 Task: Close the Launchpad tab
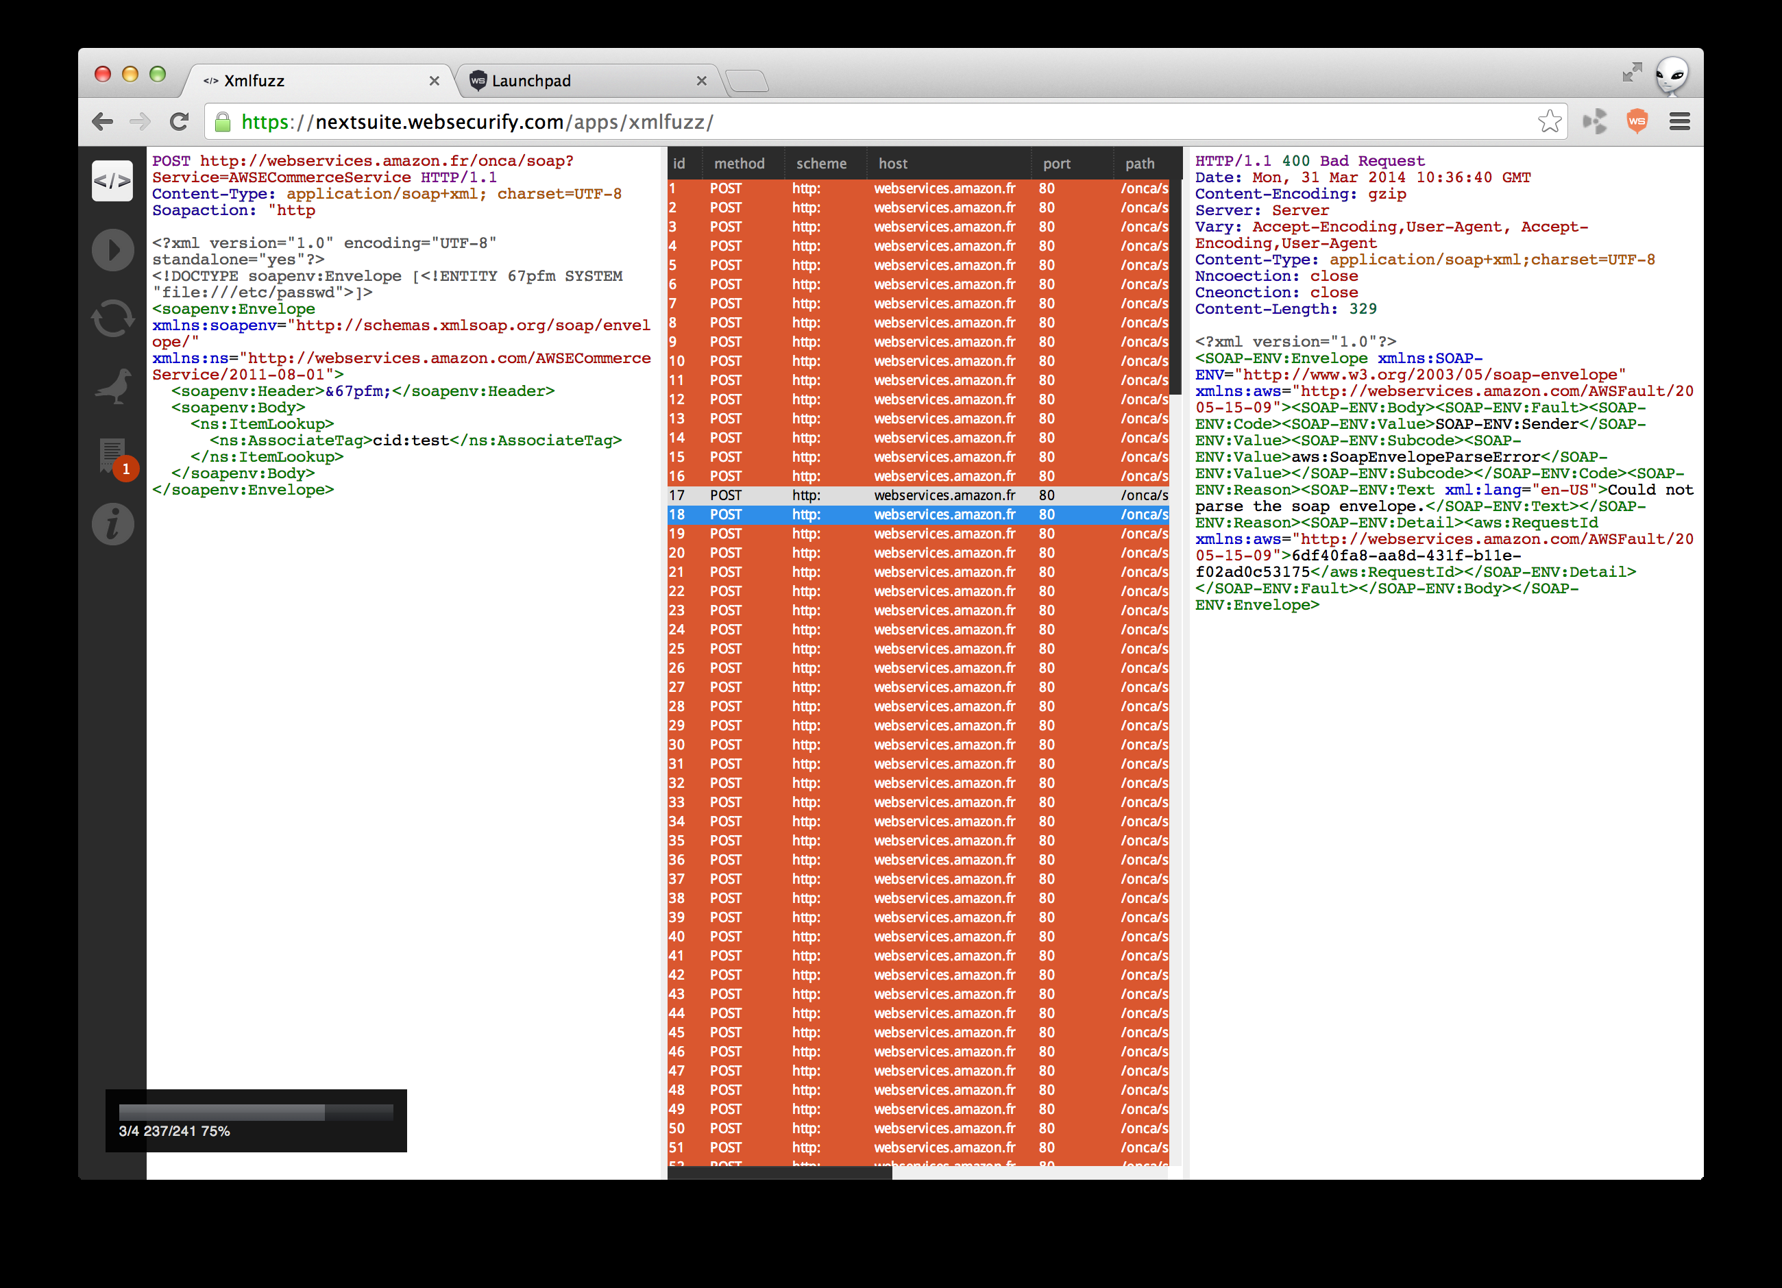(701, 81)
